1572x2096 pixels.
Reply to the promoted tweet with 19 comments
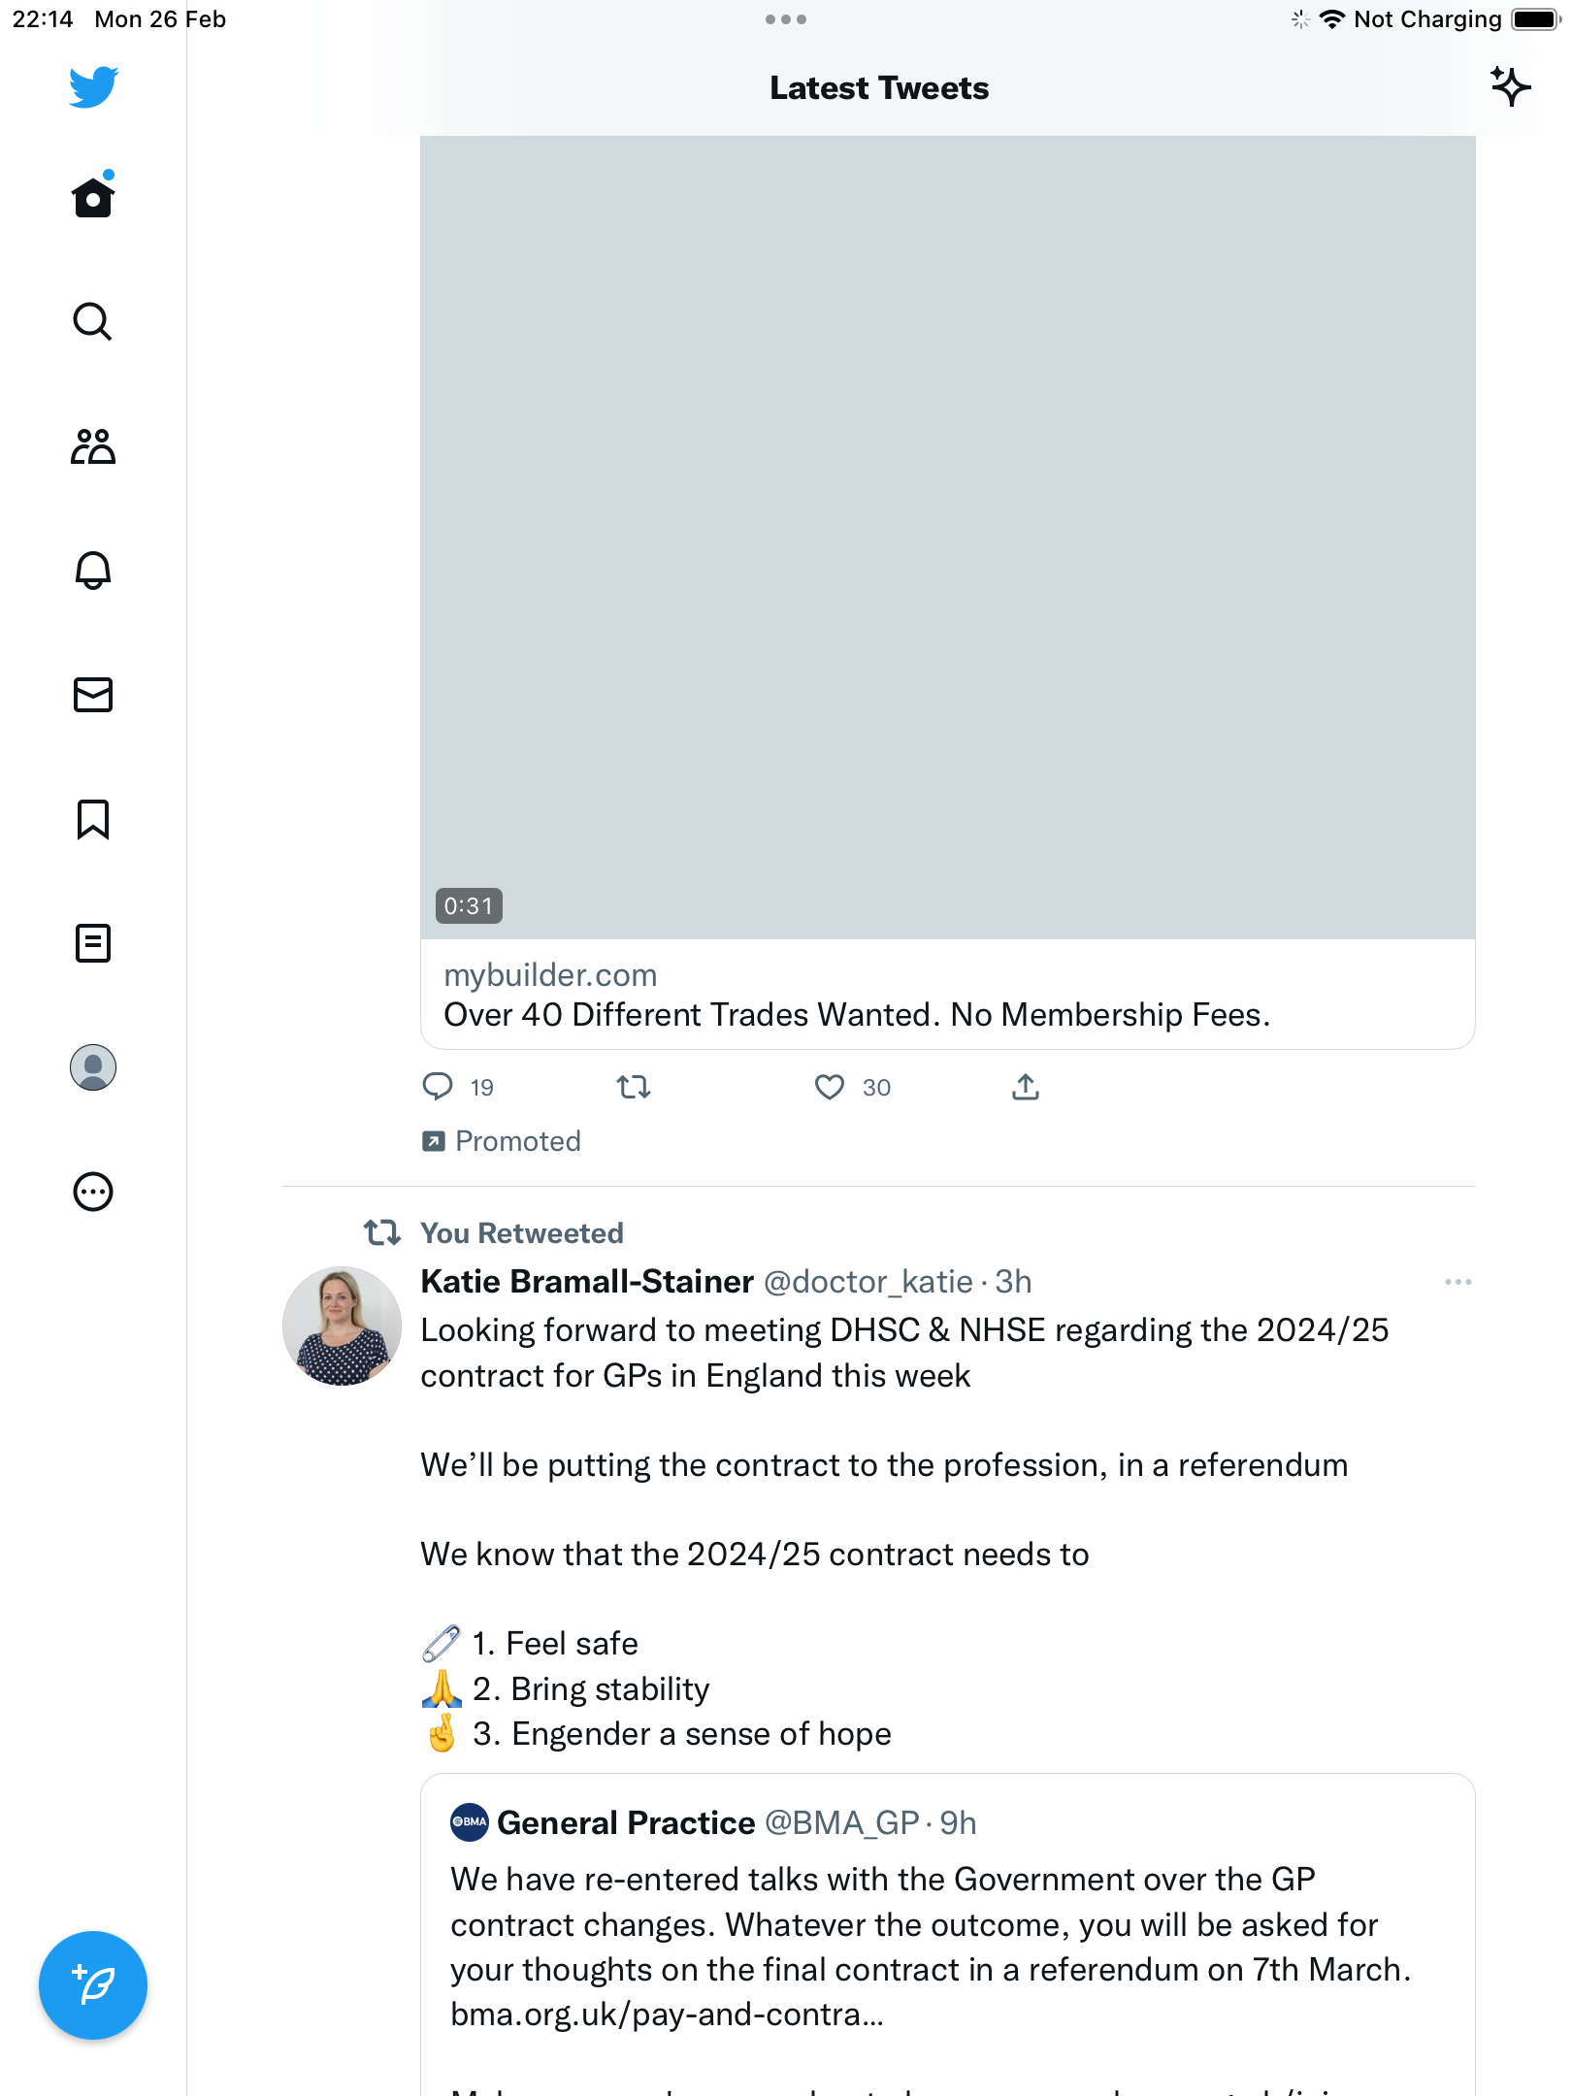(438, 1087)
